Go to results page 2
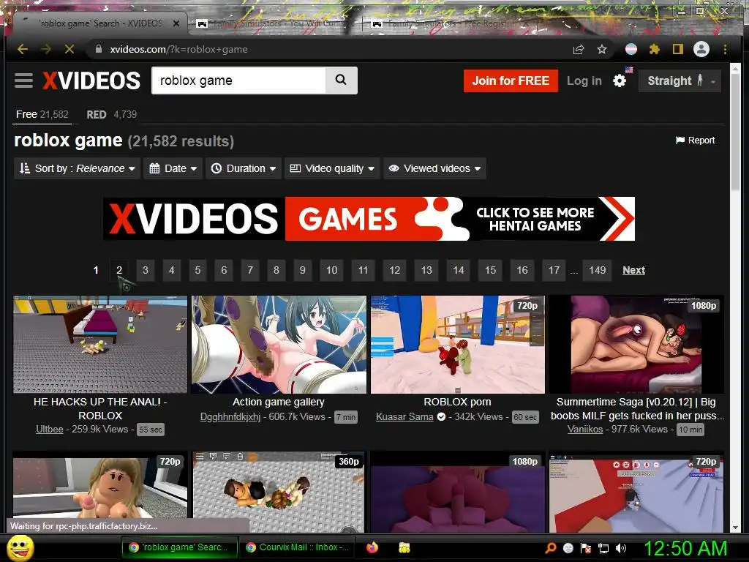The image size is (749, 562). [x=119, y=270]
